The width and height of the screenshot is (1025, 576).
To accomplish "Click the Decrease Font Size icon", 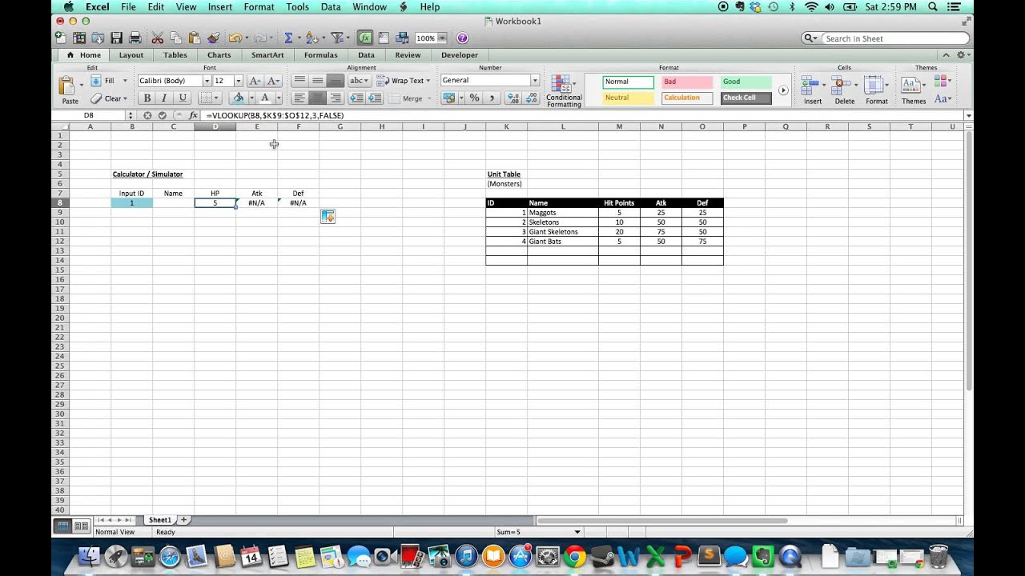I will 272,80.
